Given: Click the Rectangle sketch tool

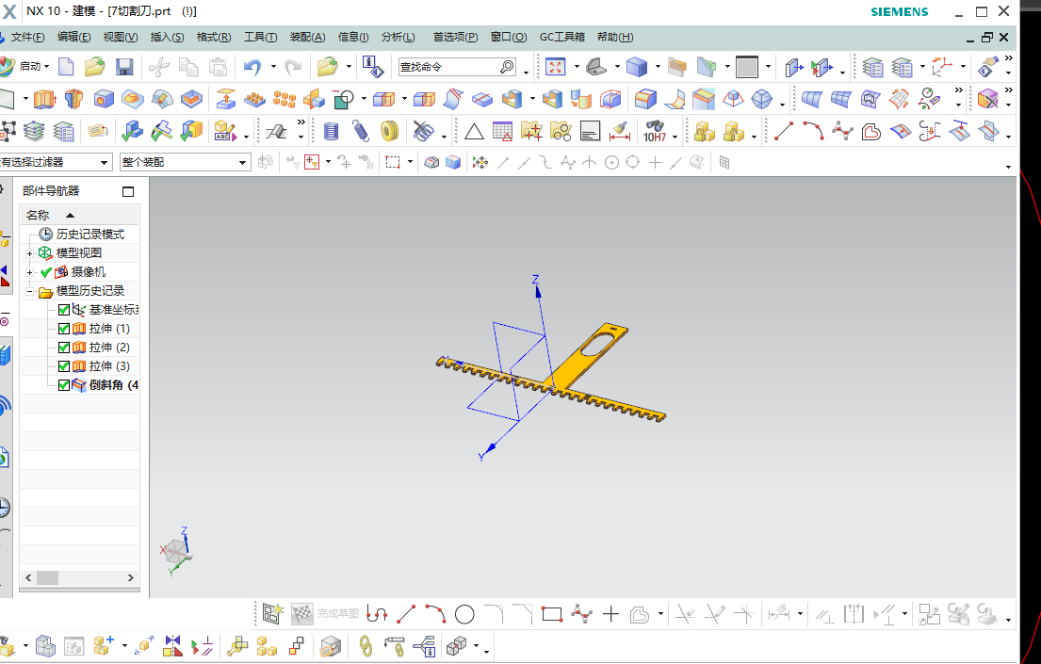Looking at the screenshot, I should click(x=552, y=615).
